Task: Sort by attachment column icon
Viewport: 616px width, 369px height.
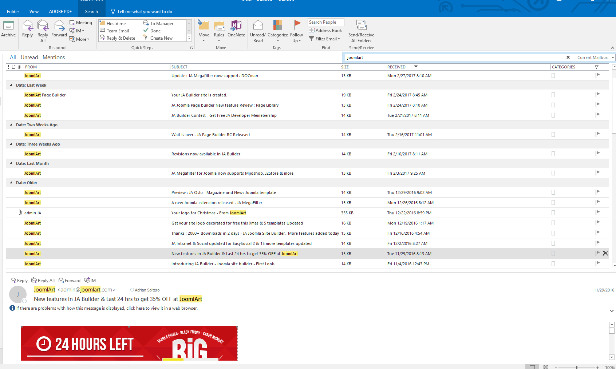Action: 19,67
